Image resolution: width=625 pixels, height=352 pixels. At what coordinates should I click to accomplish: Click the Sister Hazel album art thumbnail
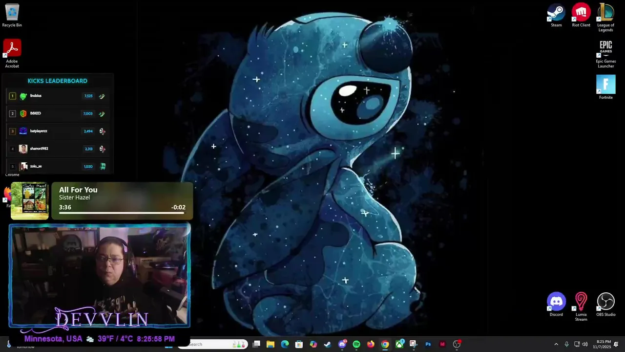[30, 201]
